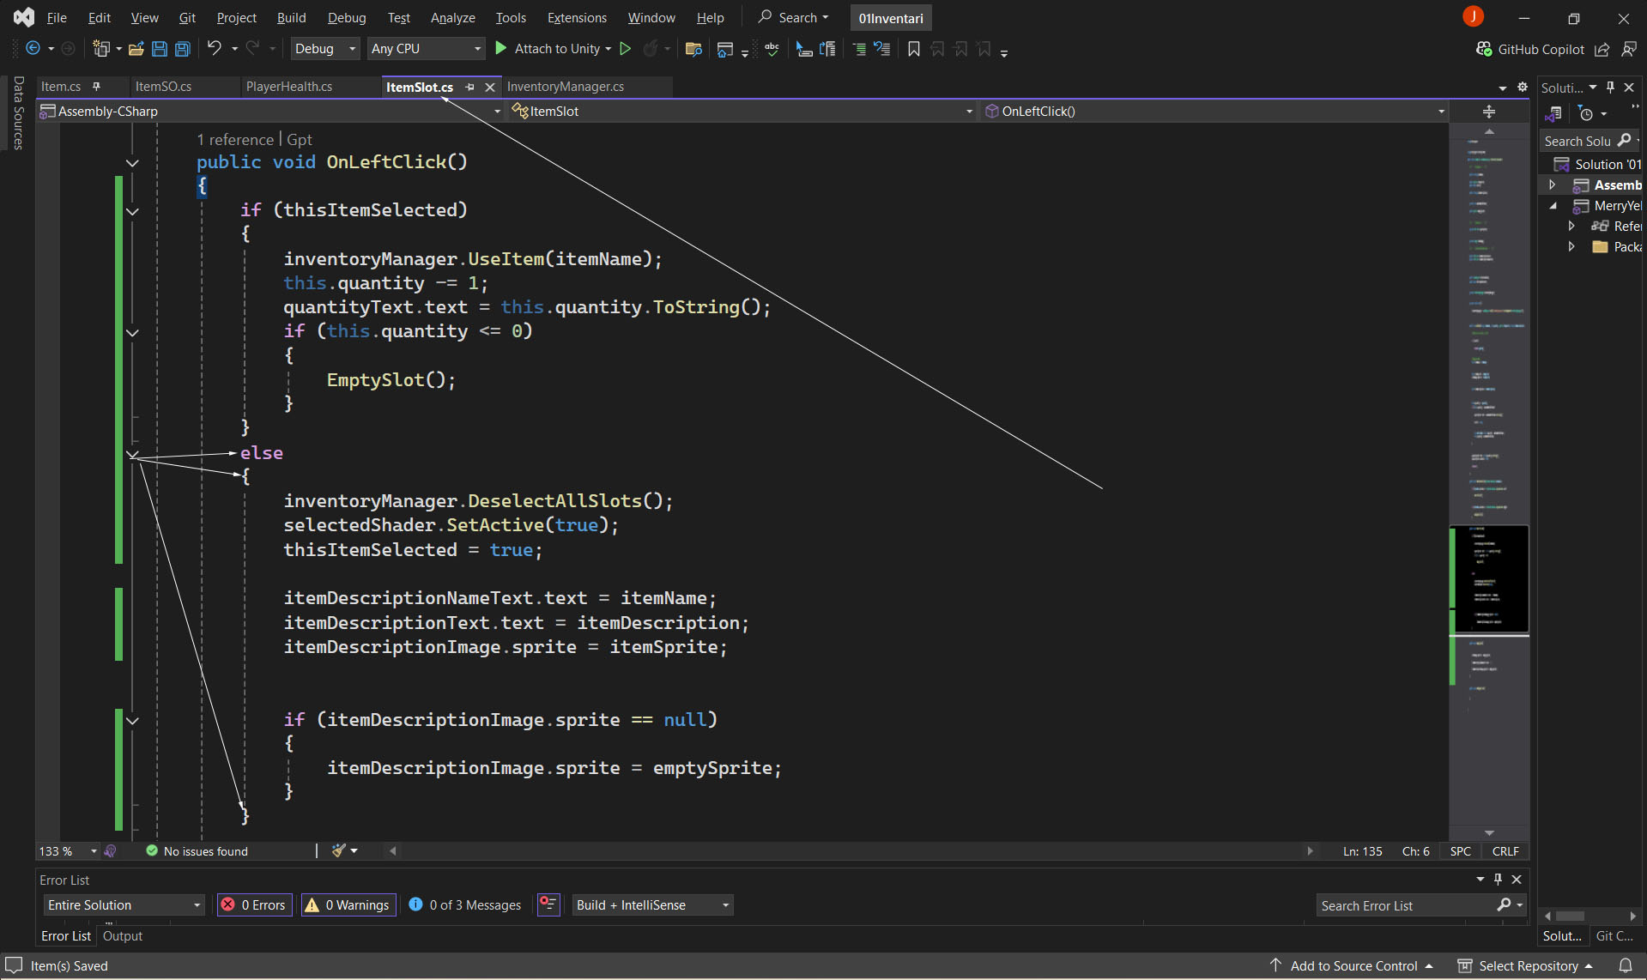Image resolution: width=1647 pixels, height=980 pixels.
Task: Collapse the OnLeftClick method outline chevron
Action: (132, 162)
